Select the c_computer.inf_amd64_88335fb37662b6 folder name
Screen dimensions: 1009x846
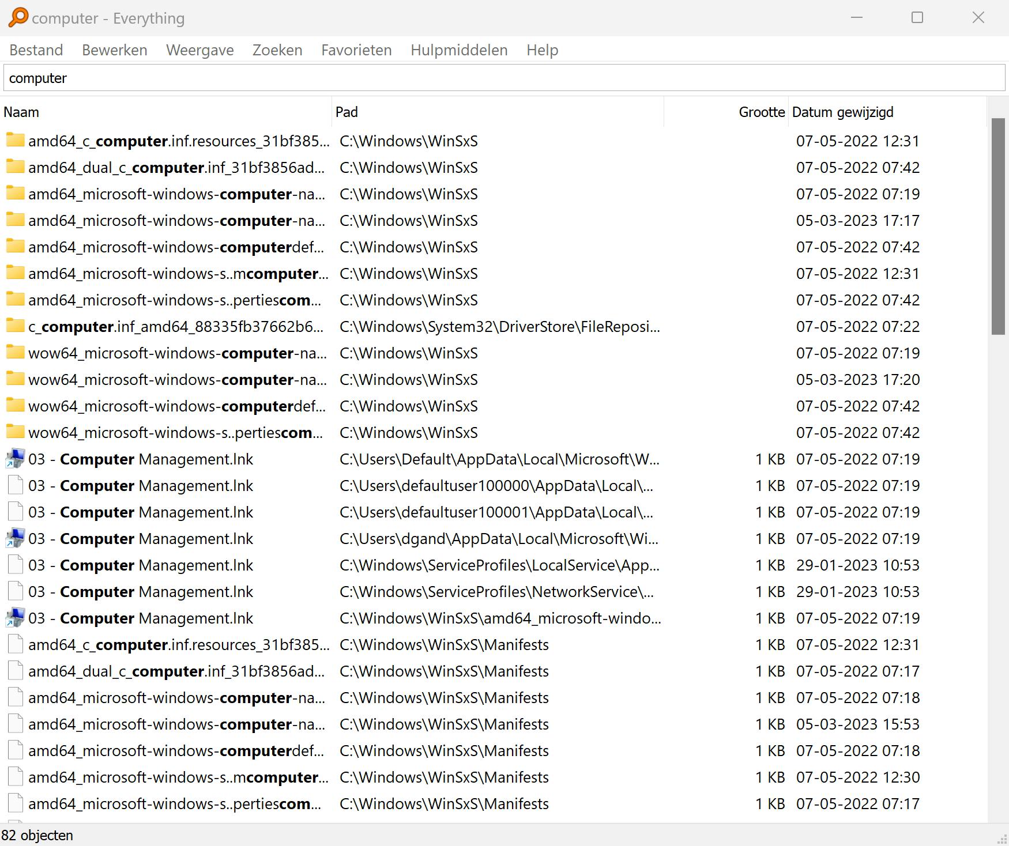coord(176,327)
